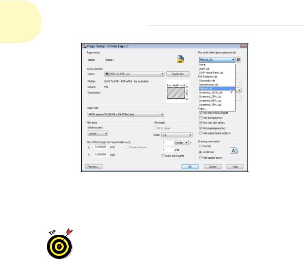
Task: Choose Screening 50%.ctb option
Action: (x=217, y=101)
